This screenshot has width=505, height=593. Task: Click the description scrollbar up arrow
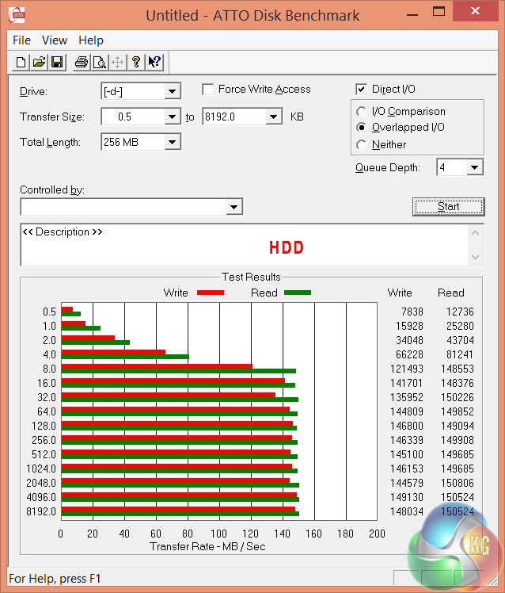point(476,233)
